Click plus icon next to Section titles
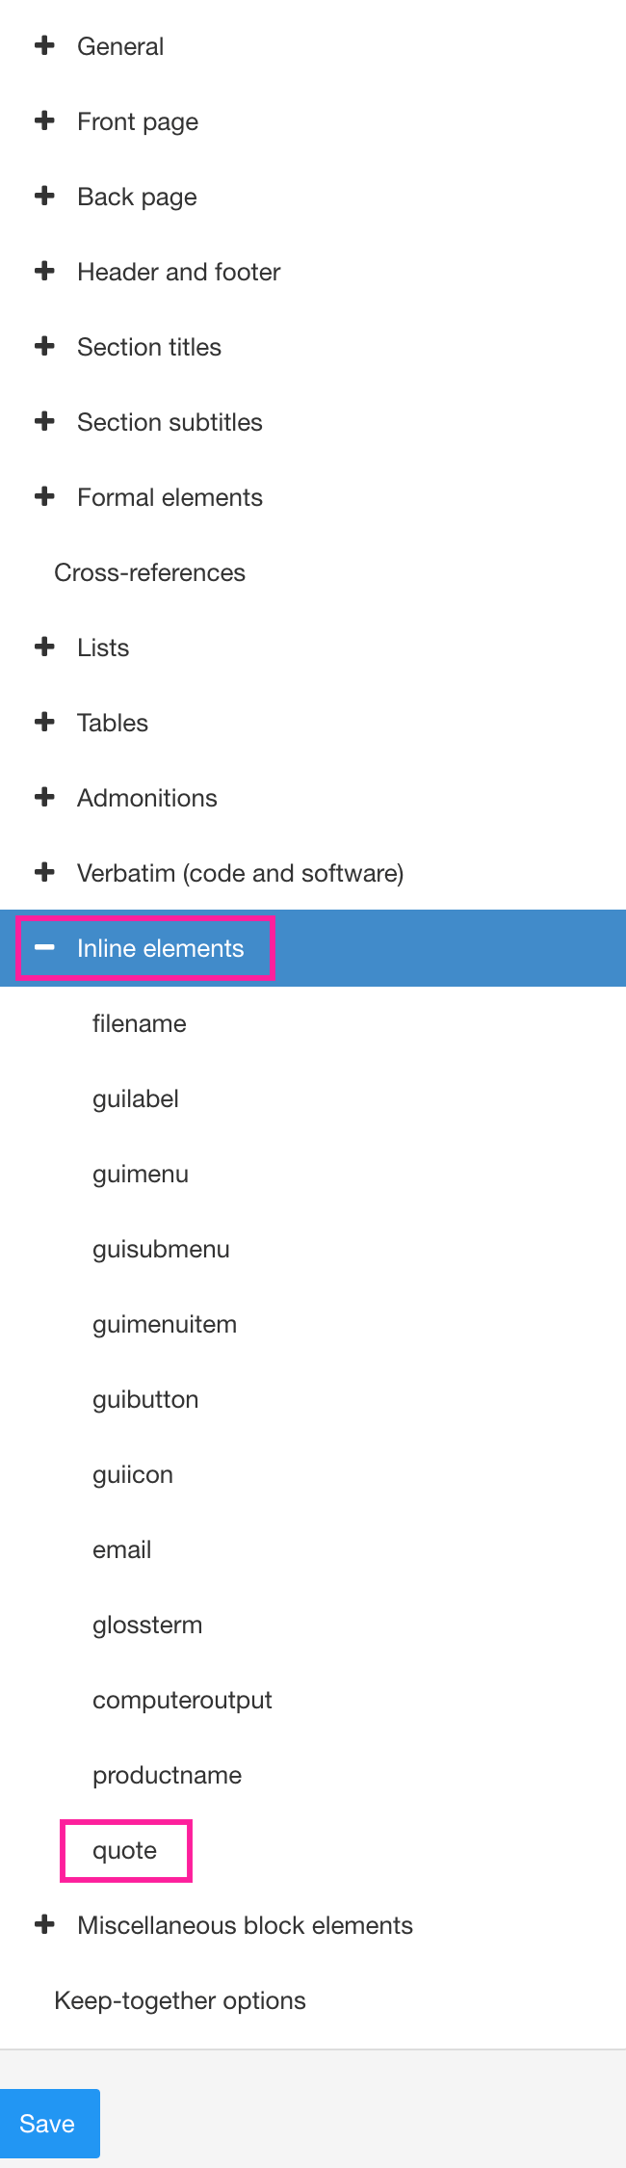The width and height of the screenshot is (626, 2168). click(x=44, y=346)
